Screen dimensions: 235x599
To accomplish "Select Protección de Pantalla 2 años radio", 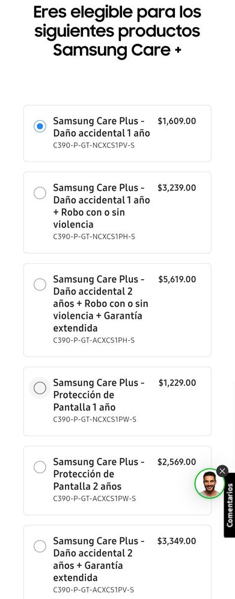I will pyautogui.click(x=40, y=467).
